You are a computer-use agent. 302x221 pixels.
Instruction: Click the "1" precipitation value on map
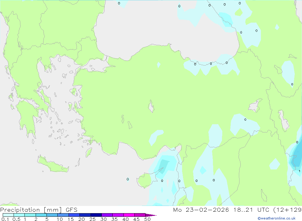tap(300, 171)
